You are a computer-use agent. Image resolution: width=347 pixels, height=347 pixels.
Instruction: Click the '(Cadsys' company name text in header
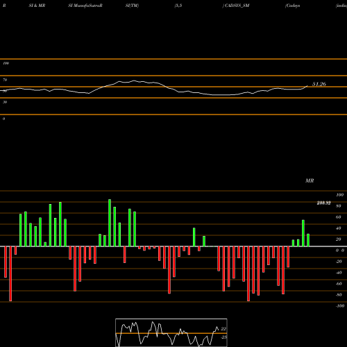[293, 6]
